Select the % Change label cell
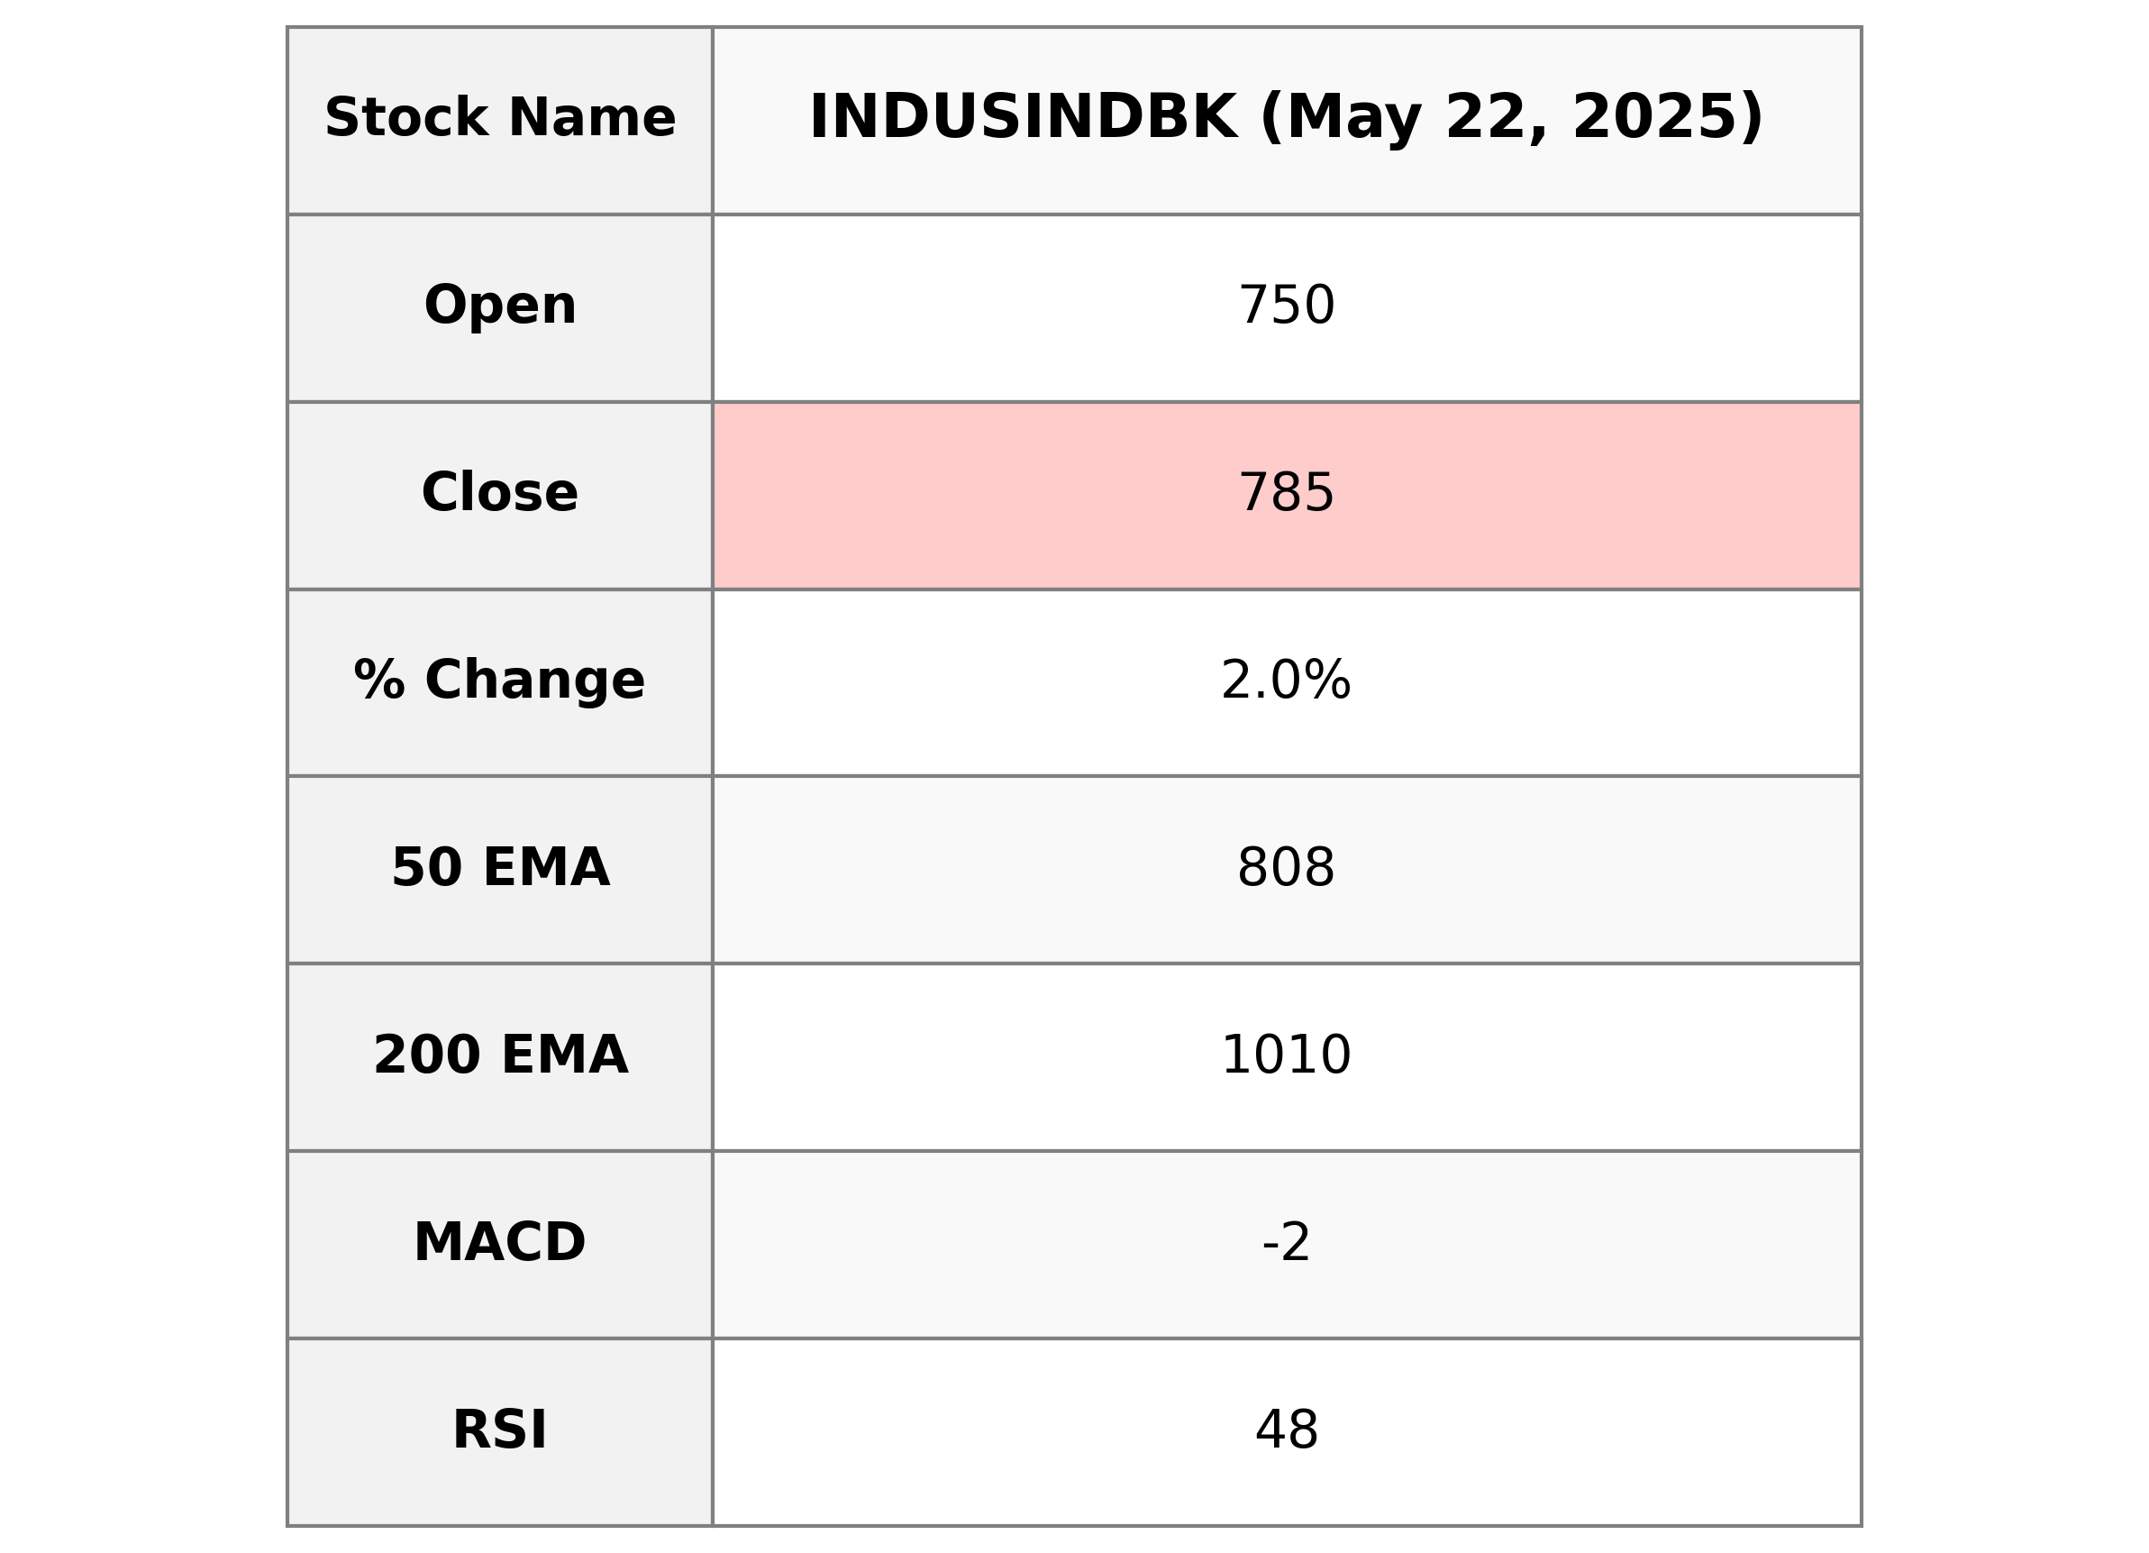 click(x=499, y=682)
